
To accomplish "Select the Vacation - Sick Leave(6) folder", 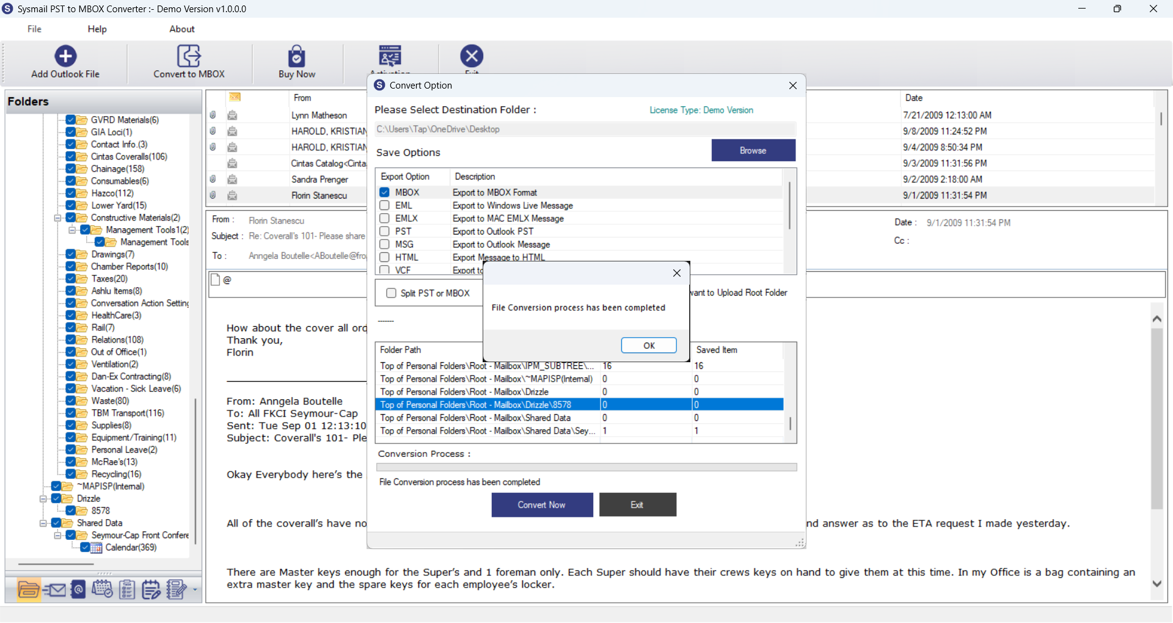I will [136, 388].
